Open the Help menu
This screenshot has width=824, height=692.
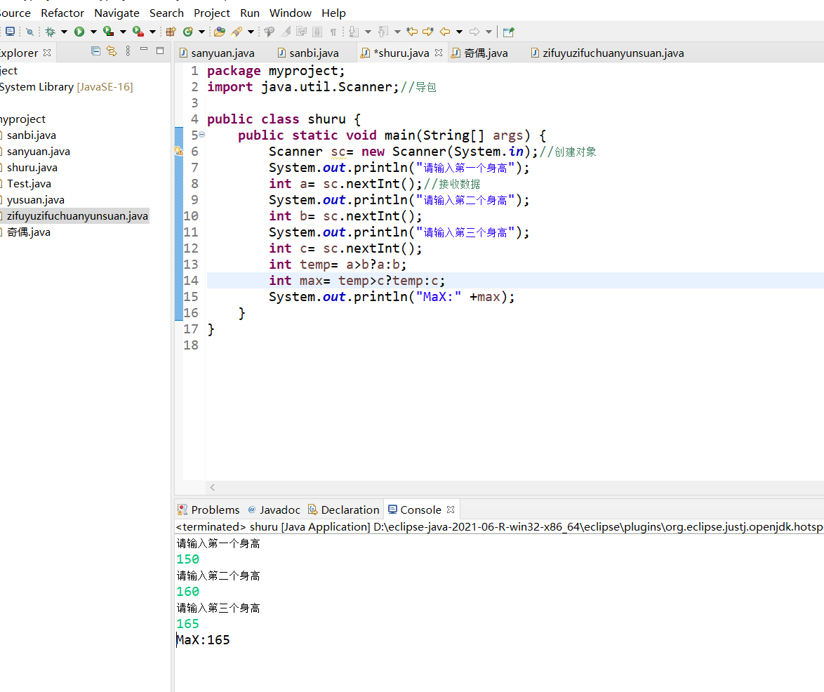pos(333,13)
